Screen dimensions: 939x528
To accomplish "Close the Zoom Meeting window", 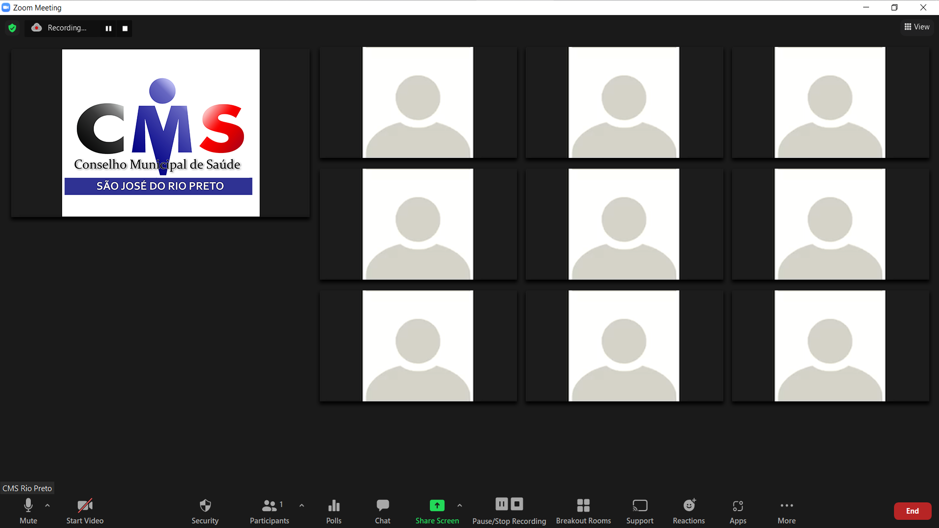I will click(923, 7).
